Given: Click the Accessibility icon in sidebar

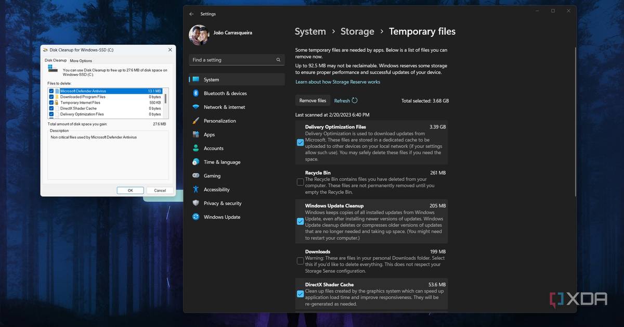Looking at the screenshot, I should click(x=196, y=190).
